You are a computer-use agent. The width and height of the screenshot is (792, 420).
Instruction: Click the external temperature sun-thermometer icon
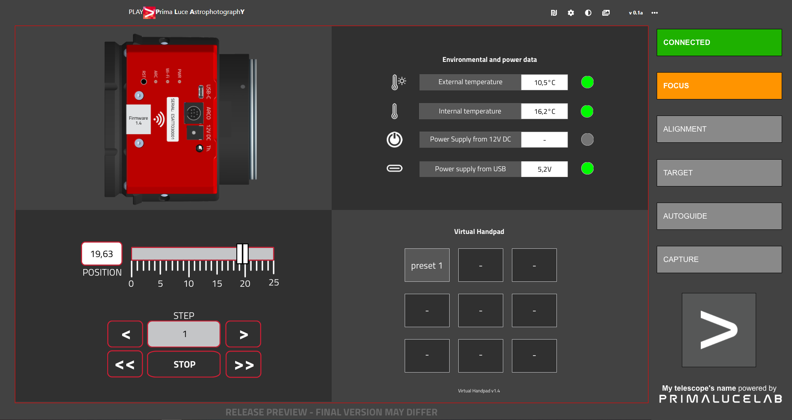tap(398, 82)
